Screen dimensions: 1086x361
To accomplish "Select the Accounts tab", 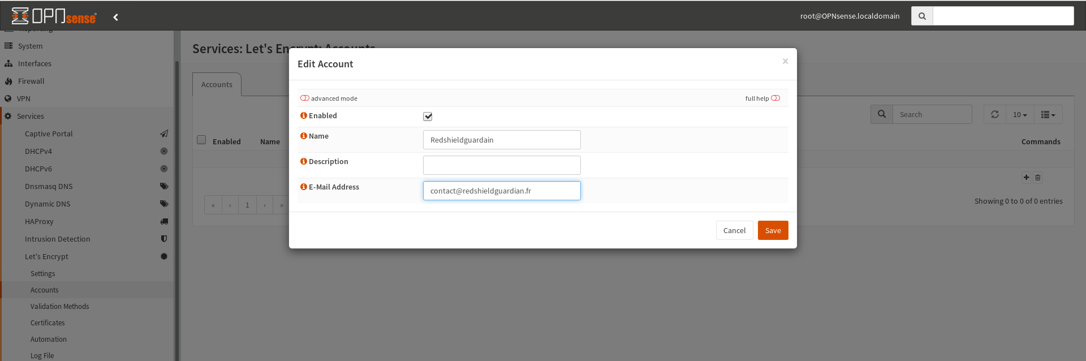I will [217, 84].
